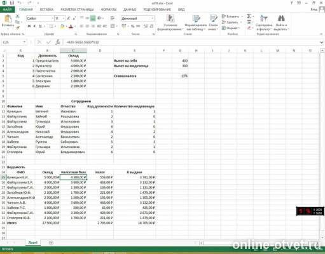Activate the Format Painter brush

point(18,27)
